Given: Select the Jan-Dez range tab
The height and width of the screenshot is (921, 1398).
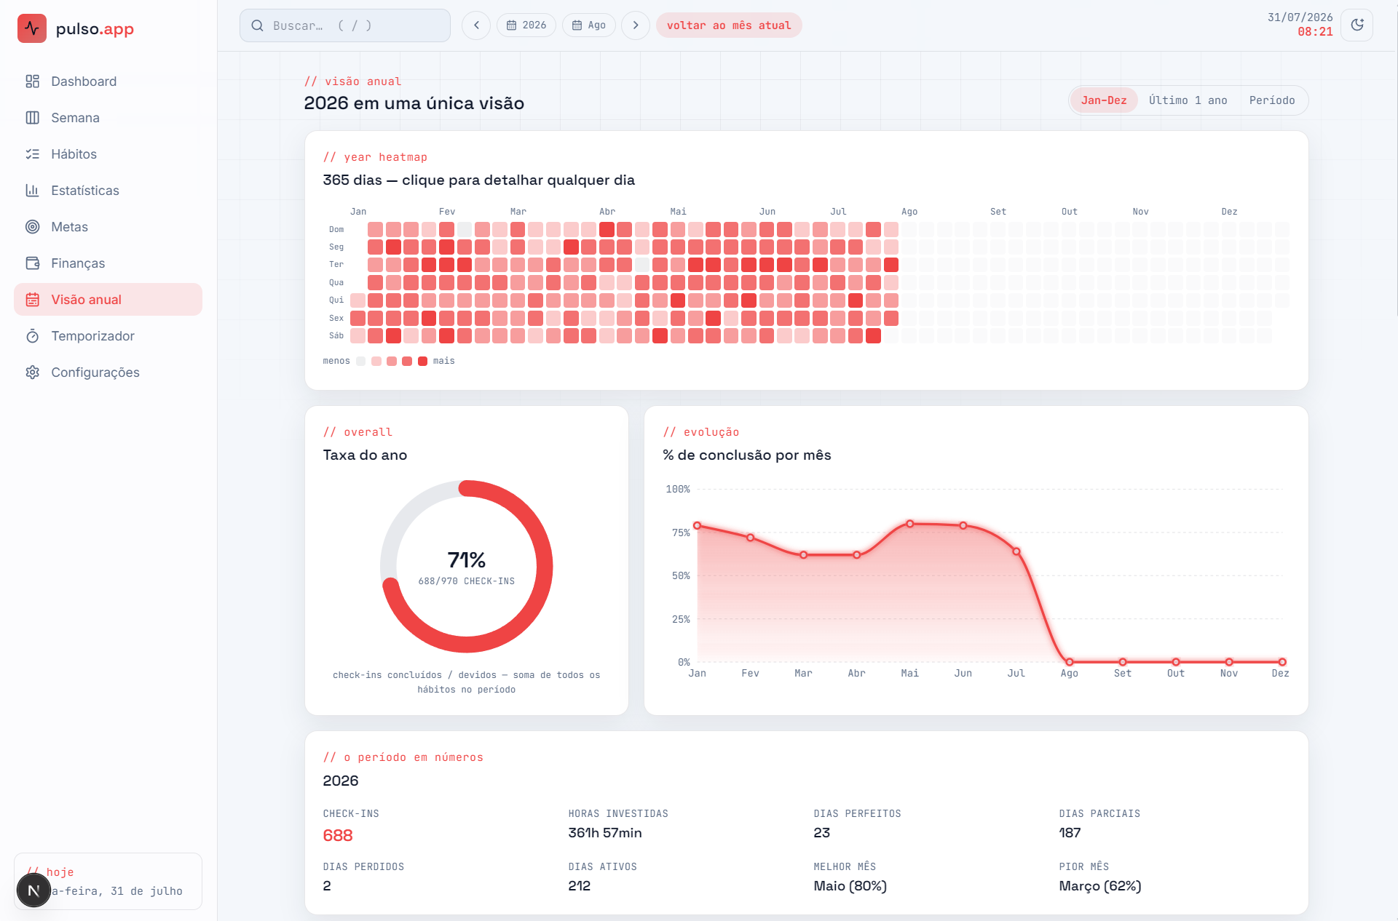Looking at the screenshot, I should tap(1104, 100).
